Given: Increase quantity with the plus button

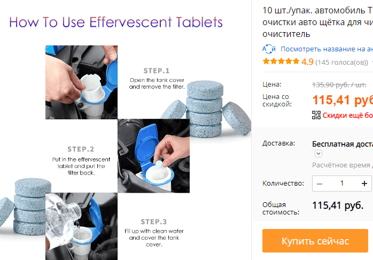Looking at the screenshot, I should pyautogui.click(x=364, y=183).
